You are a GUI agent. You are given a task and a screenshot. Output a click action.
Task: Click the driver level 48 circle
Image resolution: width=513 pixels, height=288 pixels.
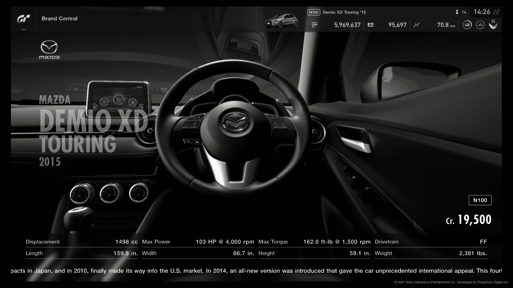point(467,25)
